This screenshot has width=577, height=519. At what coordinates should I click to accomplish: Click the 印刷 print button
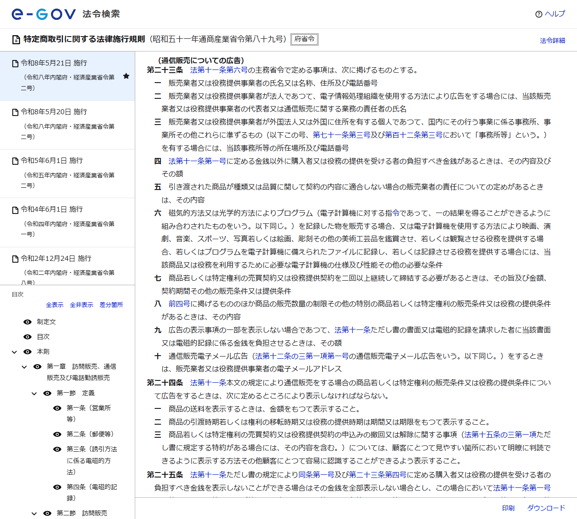pos(508,508)
